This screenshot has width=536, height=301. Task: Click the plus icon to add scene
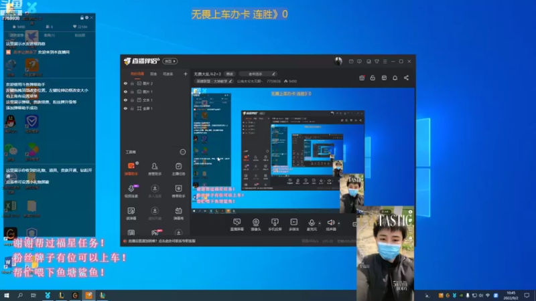(186, 74)
